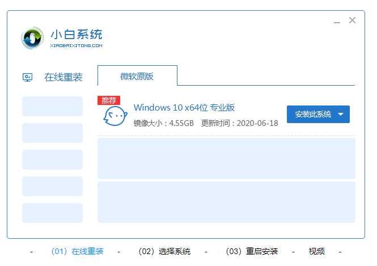Open the 微软原版 tab
Screen dimensions: 377x266
pyautogui.click(x=137, y=75)
